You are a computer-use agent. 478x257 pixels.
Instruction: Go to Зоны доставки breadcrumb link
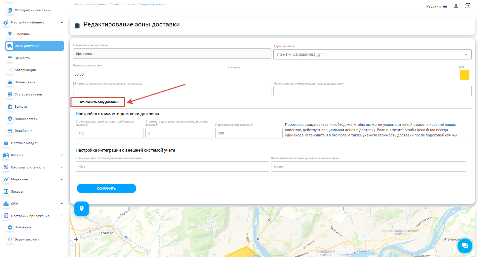123,4
